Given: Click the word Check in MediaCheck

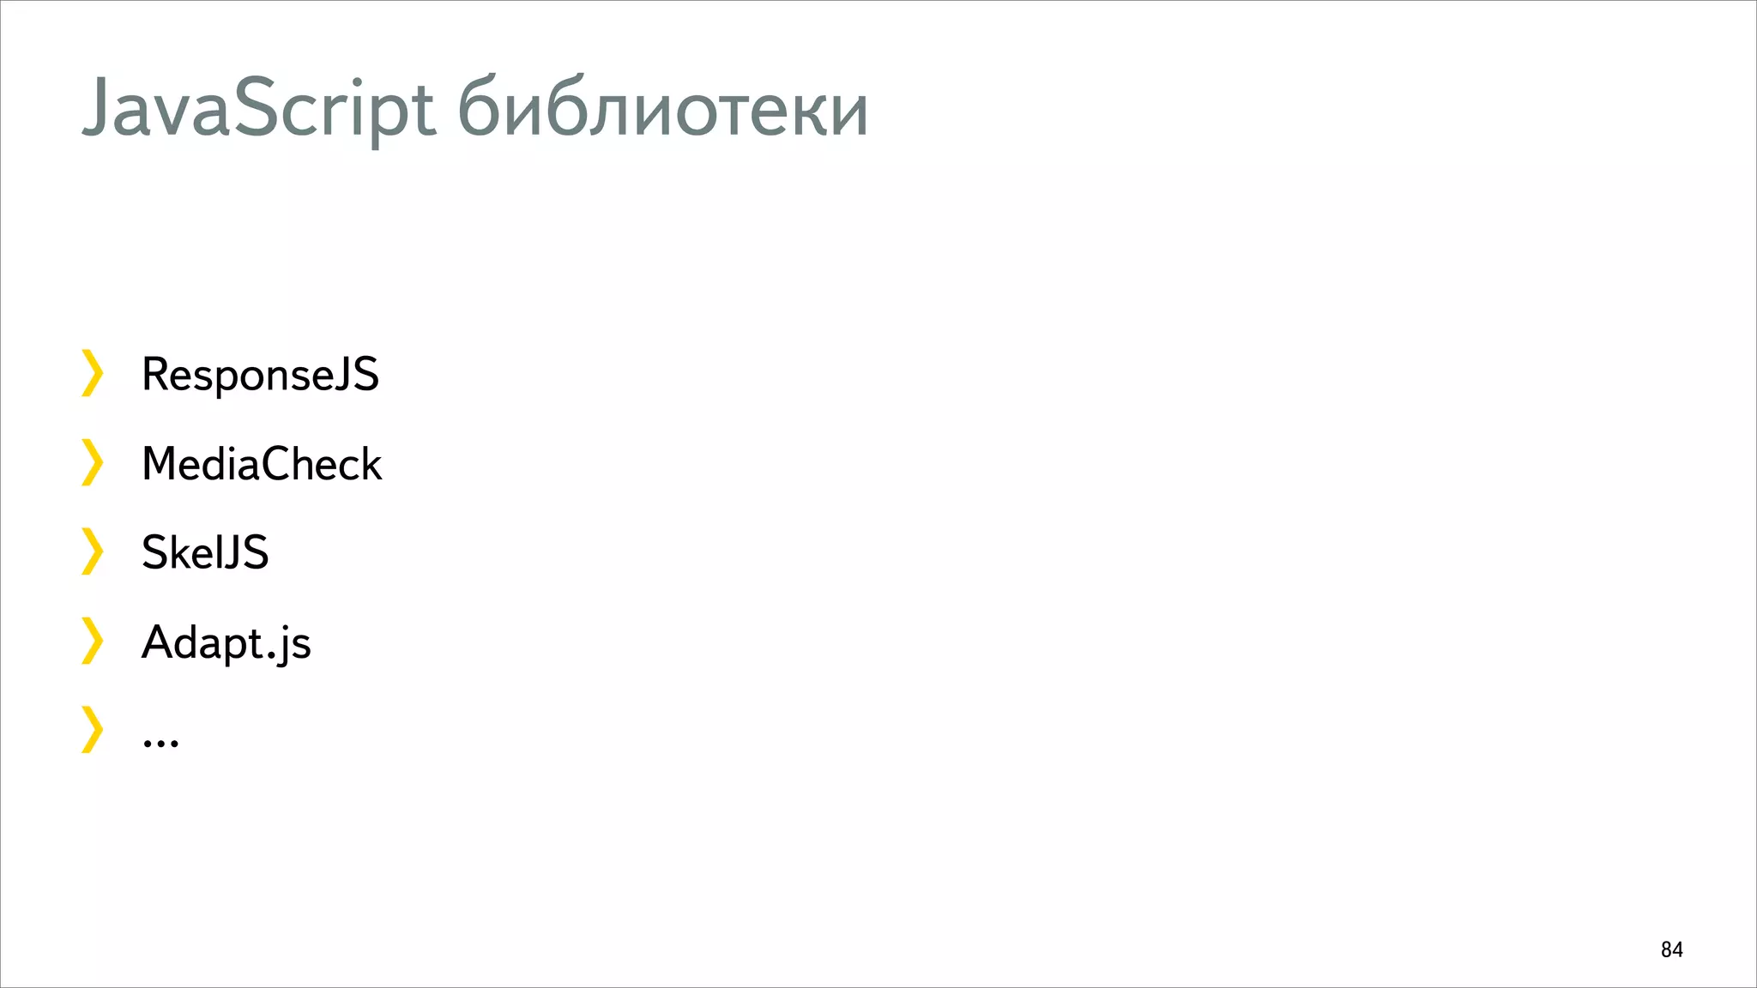Looking at the screenshot, I should [x=322, y=464].
